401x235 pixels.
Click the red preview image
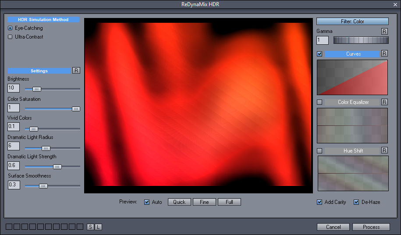click(x=199, y=106)
